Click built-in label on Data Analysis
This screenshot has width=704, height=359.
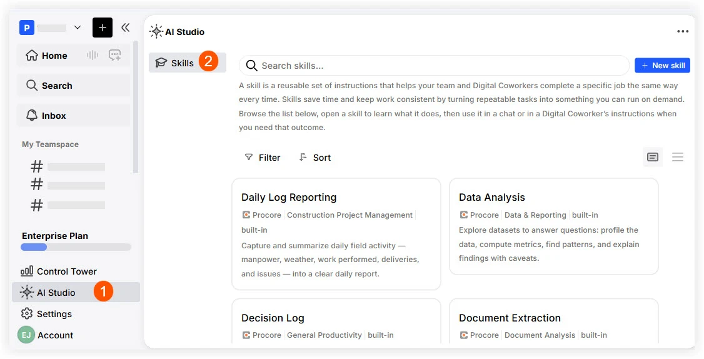(585, 215)
